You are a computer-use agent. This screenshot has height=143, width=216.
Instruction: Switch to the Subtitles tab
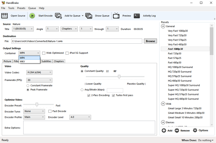[46, 61]
